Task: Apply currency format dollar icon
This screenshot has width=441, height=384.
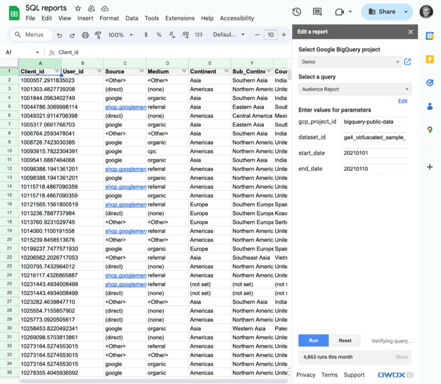Action: coord(146,34)
